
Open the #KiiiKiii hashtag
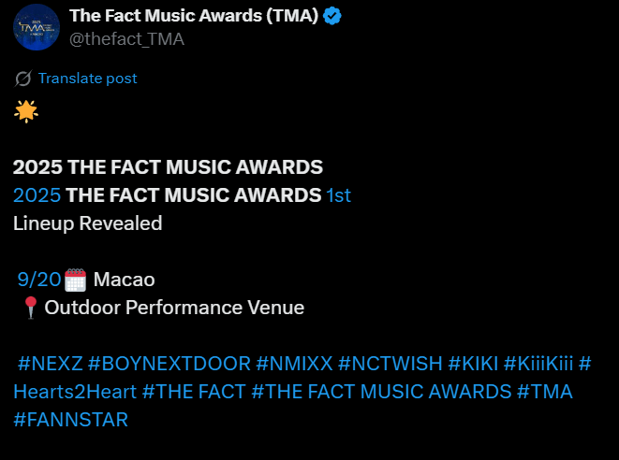click(x=538, y=364)
